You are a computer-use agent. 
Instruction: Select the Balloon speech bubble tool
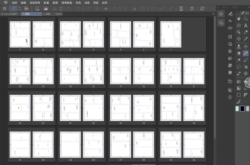239,67
